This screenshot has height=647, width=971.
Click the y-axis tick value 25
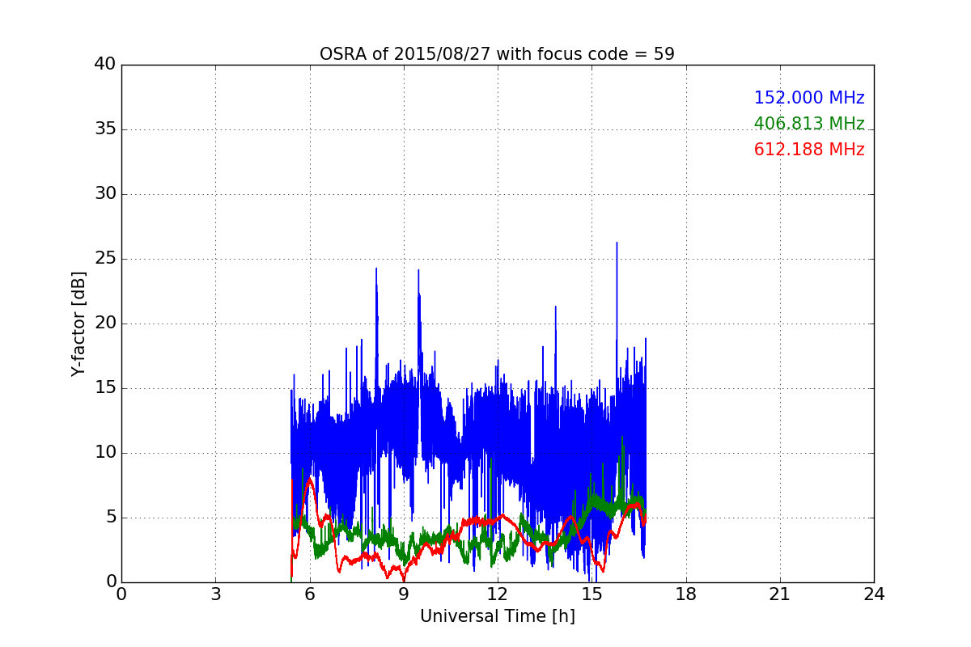pos(105,259)
